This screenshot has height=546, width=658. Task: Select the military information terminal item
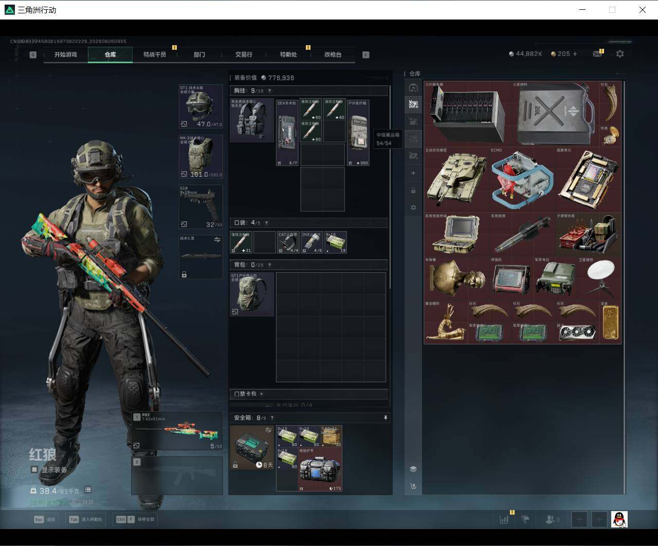[x=456, y=235]
